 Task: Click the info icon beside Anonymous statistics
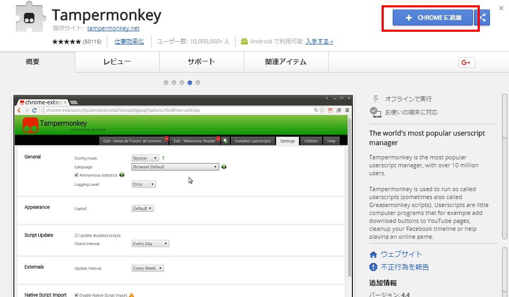coord(122,175)
